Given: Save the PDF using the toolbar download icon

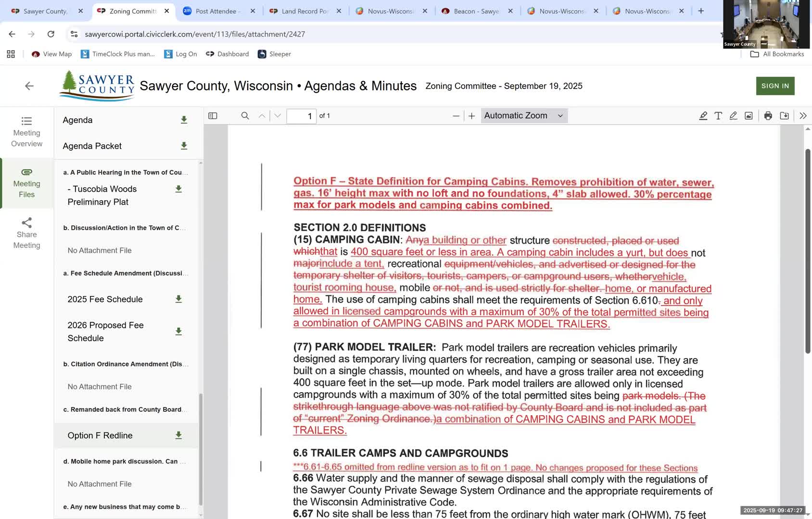Looking at the screenshot, I should pyautogui.click(x=784, y=116).
